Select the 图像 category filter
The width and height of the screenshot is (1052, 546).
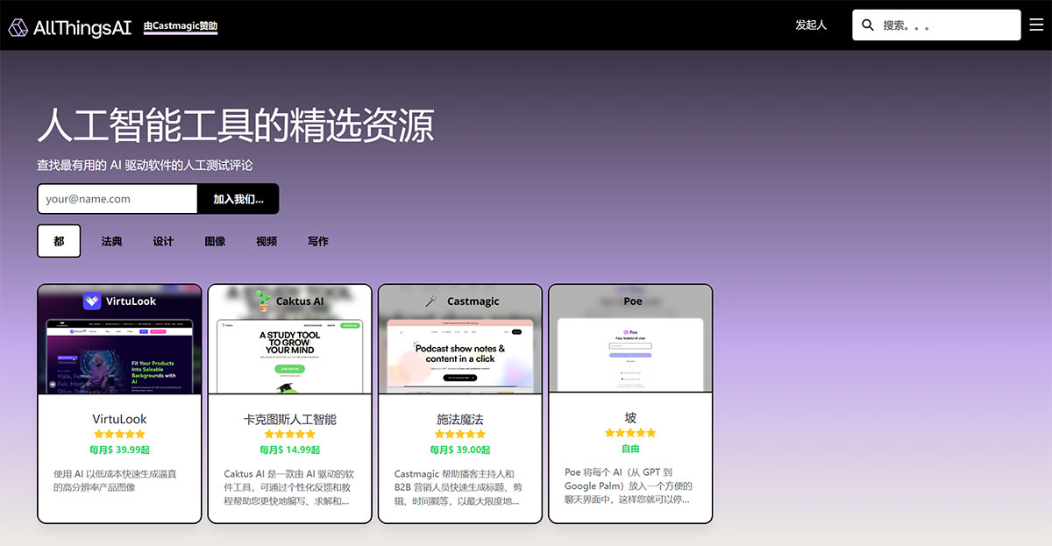tap(214, 240)
